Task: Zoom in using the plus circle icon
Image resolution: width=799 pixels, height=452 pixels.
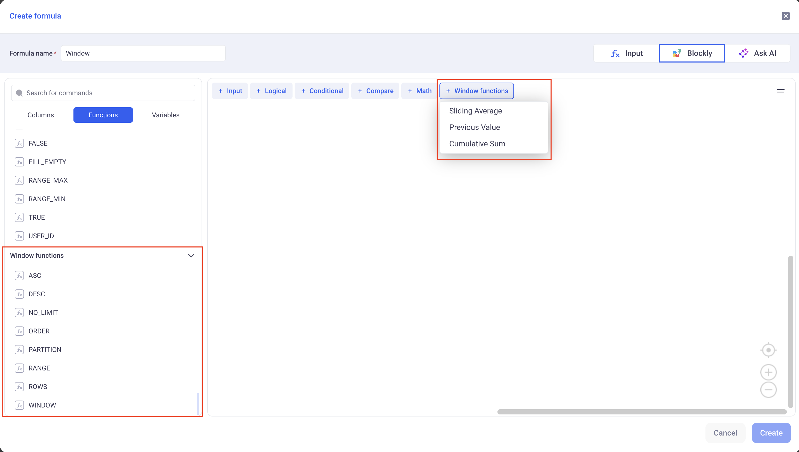Action: pyautogui.click(x=768, y=372)
